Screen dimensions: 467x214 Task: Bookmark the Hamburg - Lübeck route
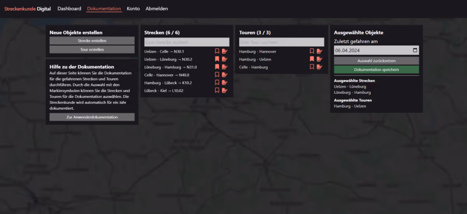tap(217, 83)
